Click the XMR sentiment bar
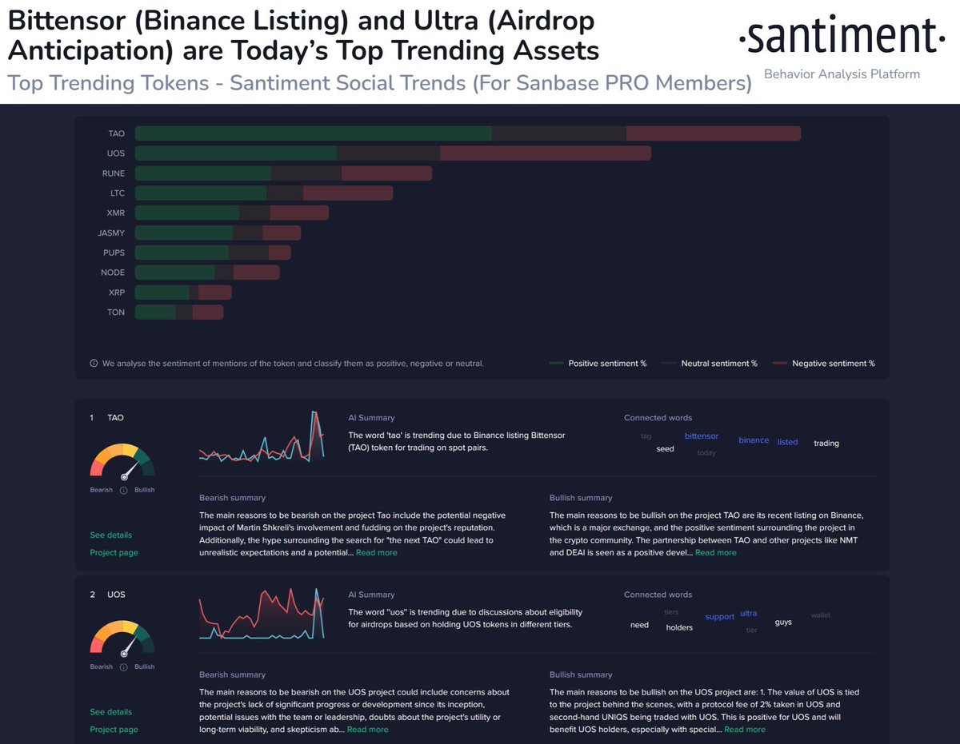Screen dimensions: 960x744 coord(232,213)
